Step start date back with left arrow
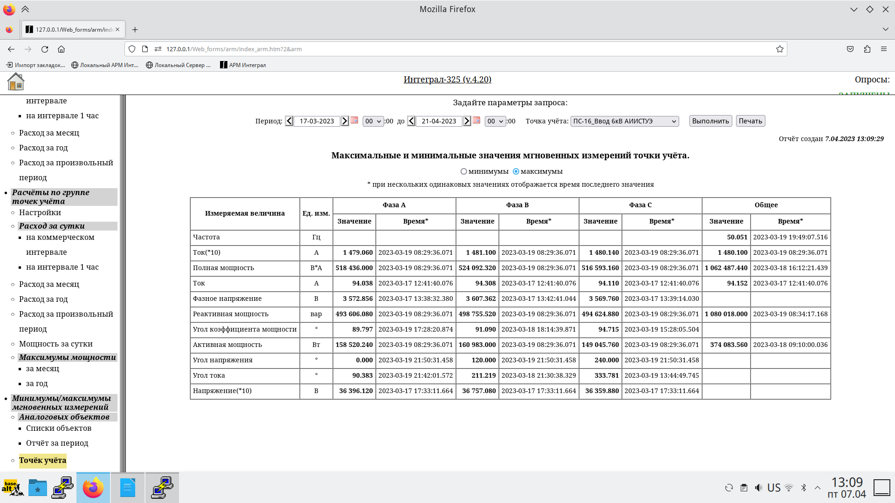This screenshot has width=895, height=503. (289, 121)
